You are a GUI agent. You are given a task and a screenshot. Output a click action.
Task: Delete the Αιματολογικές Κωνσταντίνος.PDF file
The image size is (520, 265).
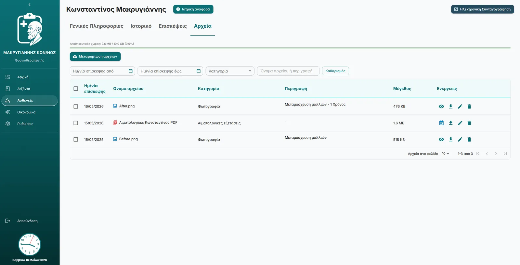pyautogui.click(x=469, y=123)
